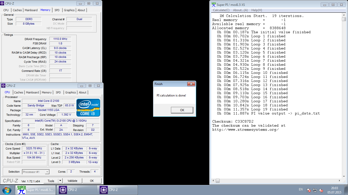348x195 pixels.
Task: Click the Super PI vertical scrollbar up arrow
Action: click(x=344, y=15)
